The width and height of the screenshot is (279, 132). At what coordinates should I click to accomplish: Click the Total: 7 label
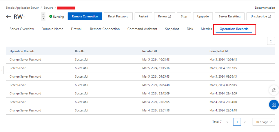(217, 122)
